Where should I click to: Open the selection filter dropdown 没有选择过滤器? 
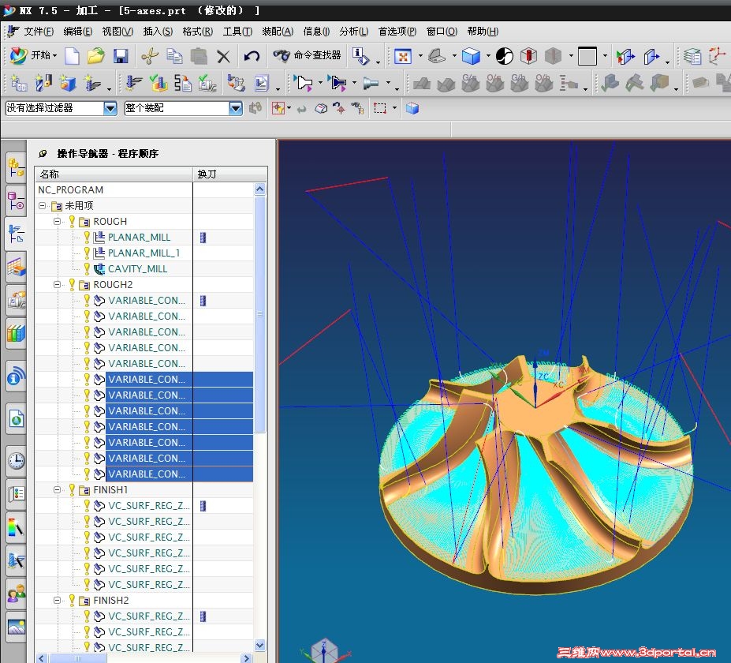coord(110,108)
